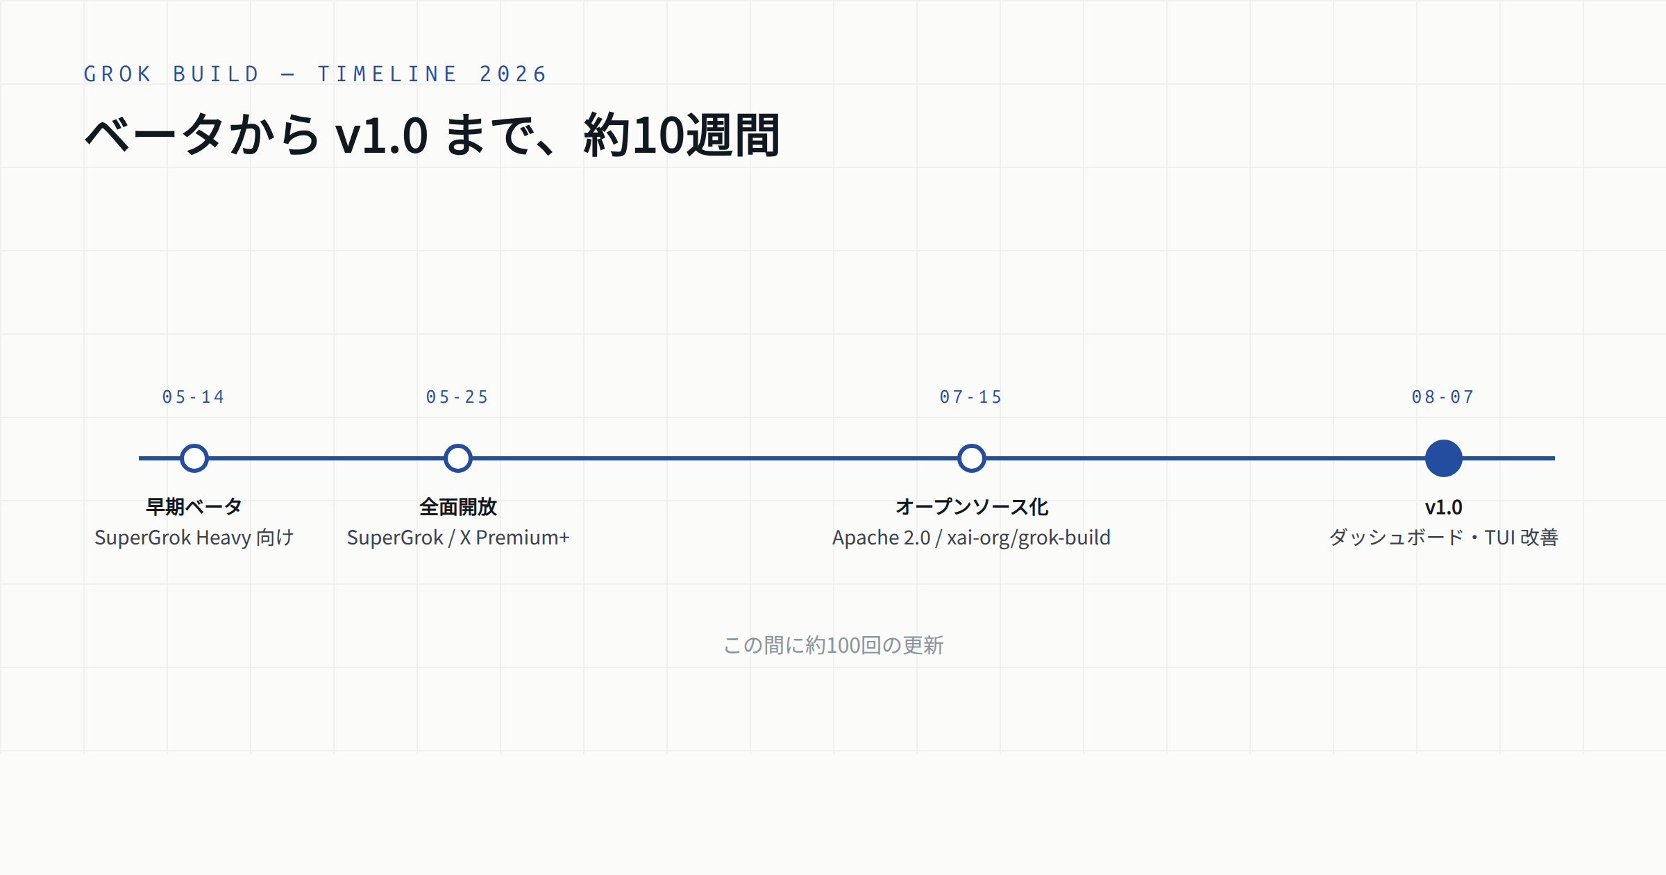The height and width of the screenshot is (875, 1666).
Task: Click the Apache 2.0 / xai-org/grok-build text
Action: 972,537
